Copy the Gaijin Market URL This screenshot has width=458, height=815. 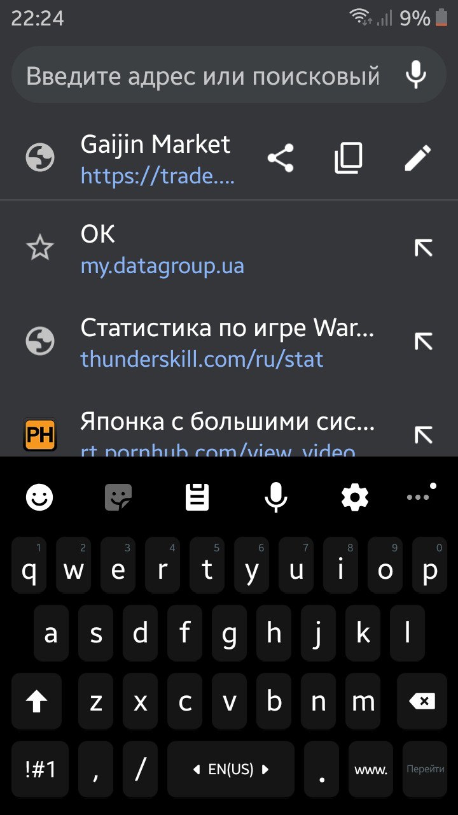(349, 158)
